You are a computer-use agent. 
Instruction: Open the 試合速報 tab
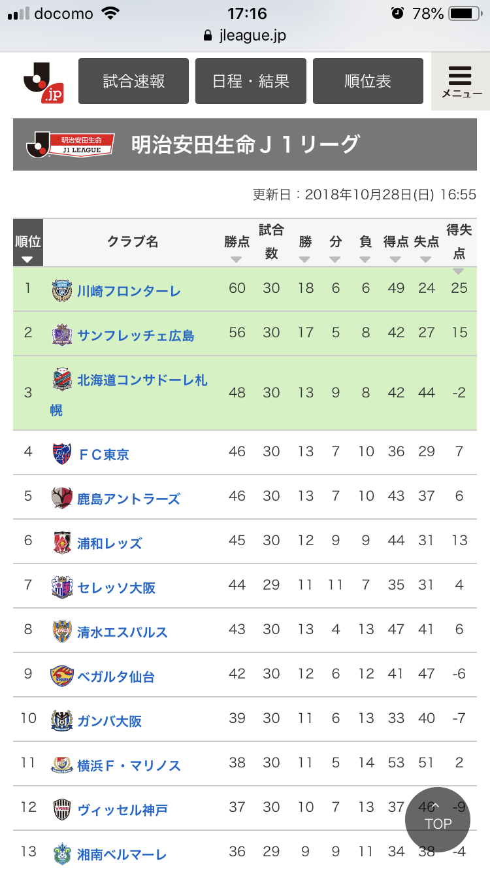[x=134, y=81]
